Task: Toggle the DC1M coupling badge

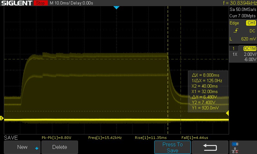Action: coord(250,48)
